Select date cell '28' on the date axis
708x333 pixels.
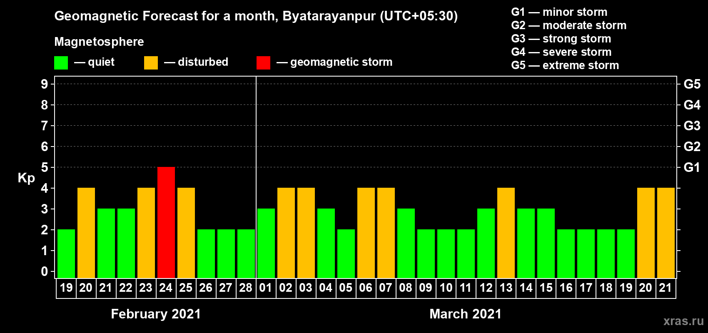pos(246,288)
